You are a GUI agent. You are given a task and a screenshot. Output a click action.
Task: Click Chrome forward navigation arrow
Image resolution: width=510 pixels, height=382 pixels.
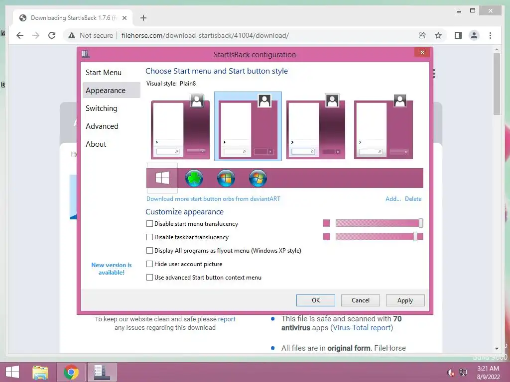(36, 35)
